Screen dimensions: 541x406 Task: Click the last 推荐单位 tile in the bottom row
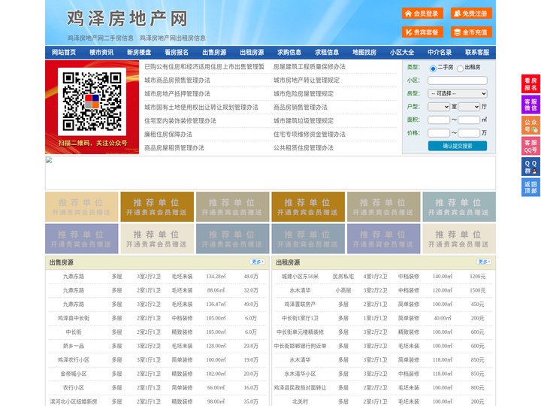459,238
